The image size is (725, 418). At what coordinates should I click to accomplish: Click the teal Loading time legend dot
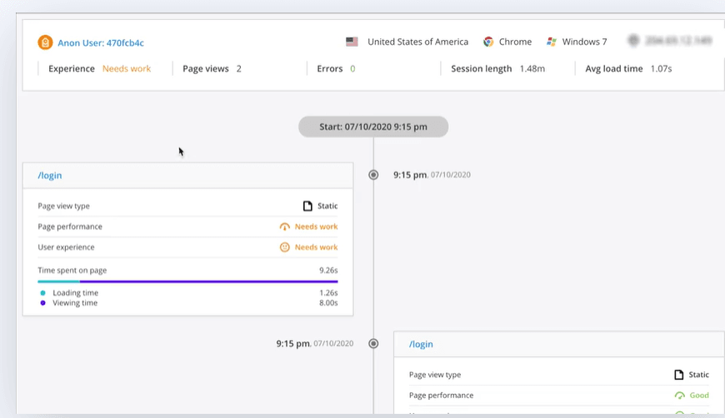[42, 293]
